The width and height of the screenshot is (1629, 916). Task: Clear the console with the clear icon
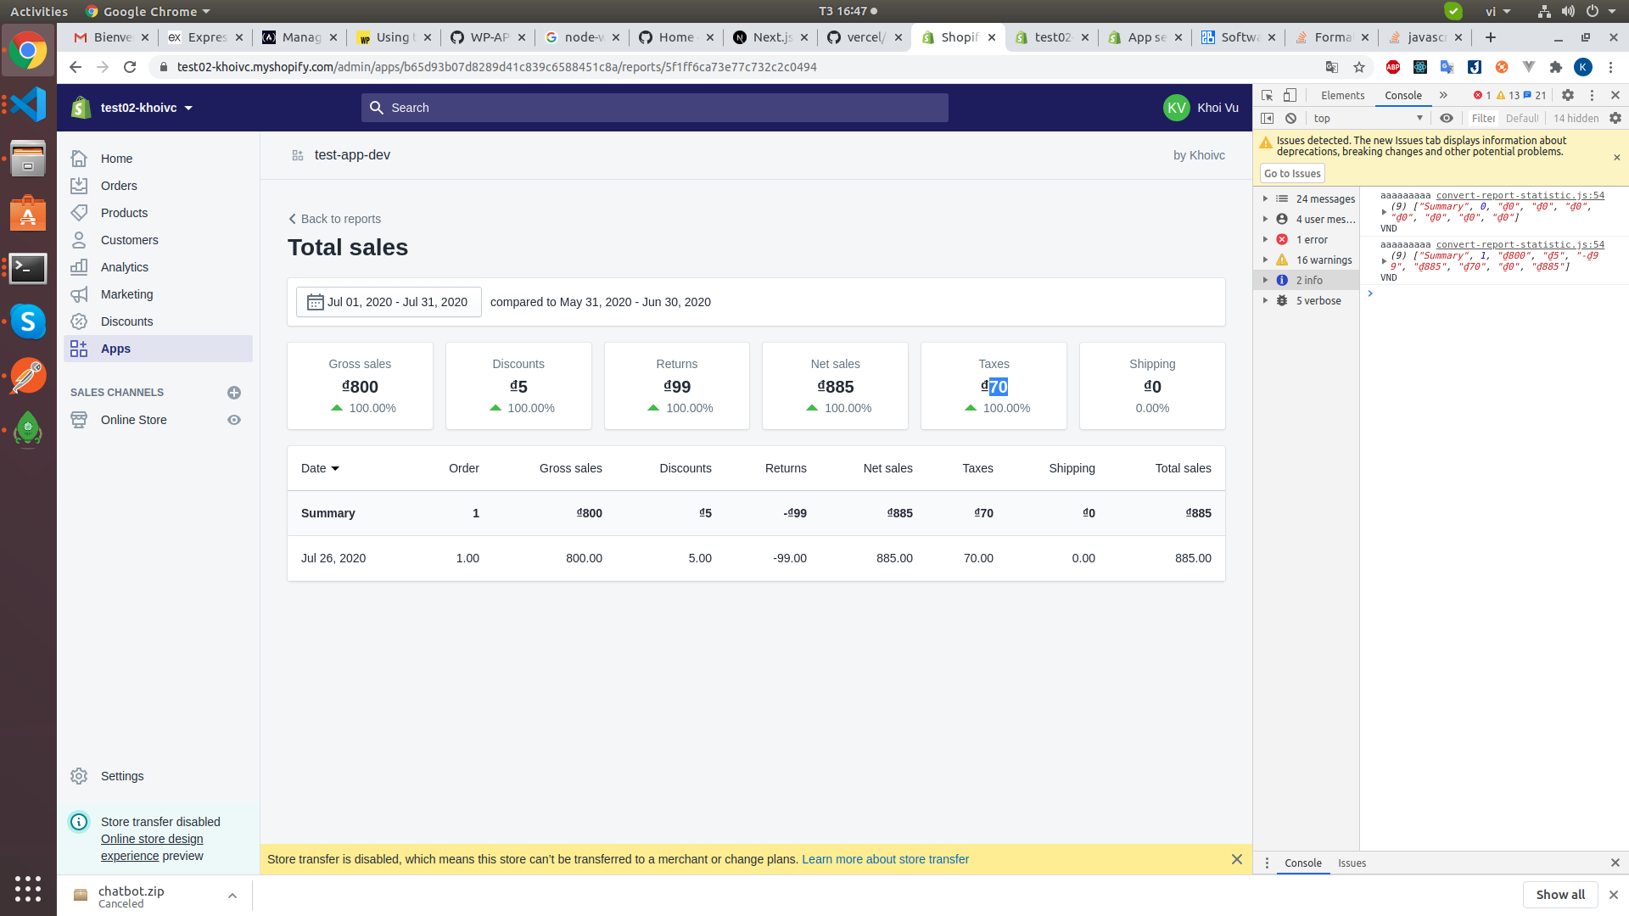click(1290, 119)
